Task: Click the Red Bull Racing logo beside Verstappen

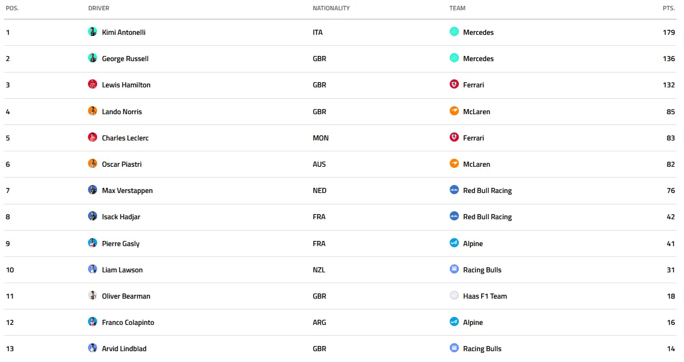Action: pyautogui.click(x=454, y=190)
